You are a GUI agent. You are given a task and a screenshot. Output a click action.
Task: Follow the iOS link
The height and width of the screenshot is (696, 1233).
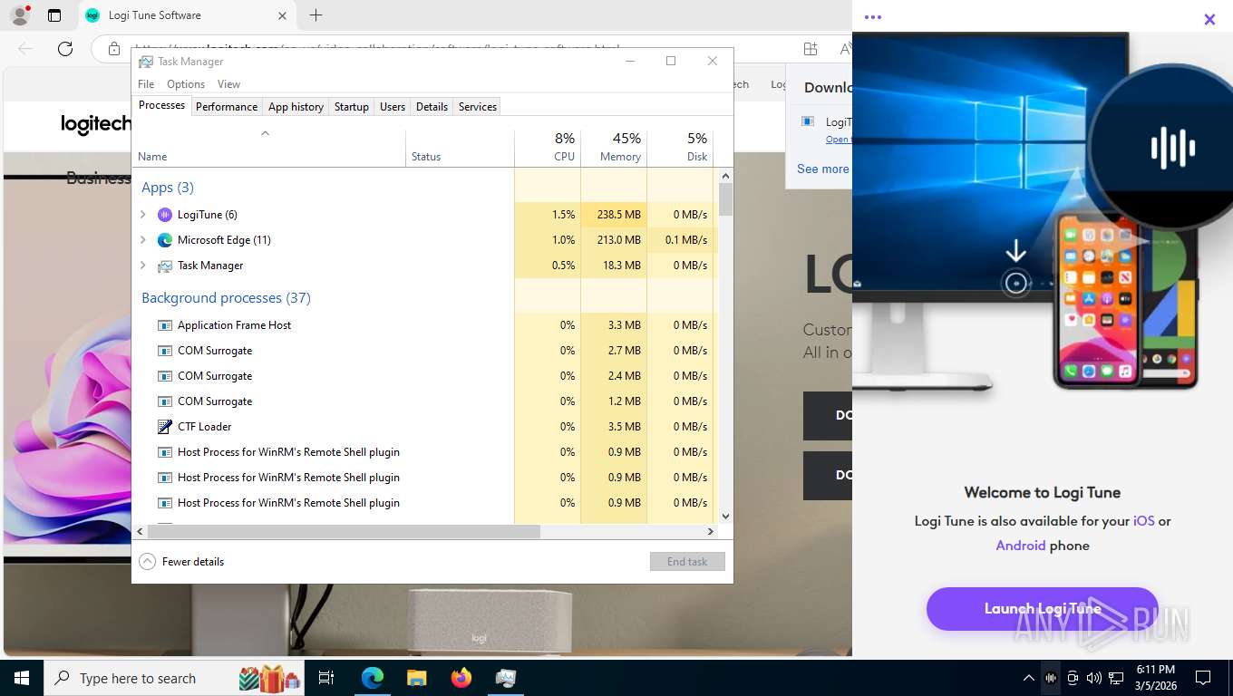tap(1144, 521)
